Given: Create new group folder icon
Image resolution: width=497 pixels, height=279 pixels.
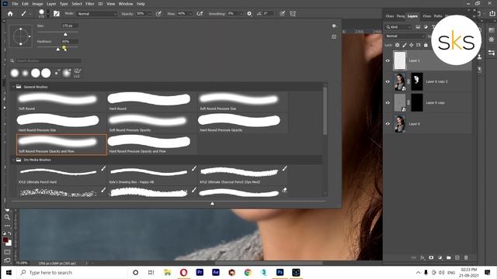Looking at the screenshot, I should click(x=449, y=257).
